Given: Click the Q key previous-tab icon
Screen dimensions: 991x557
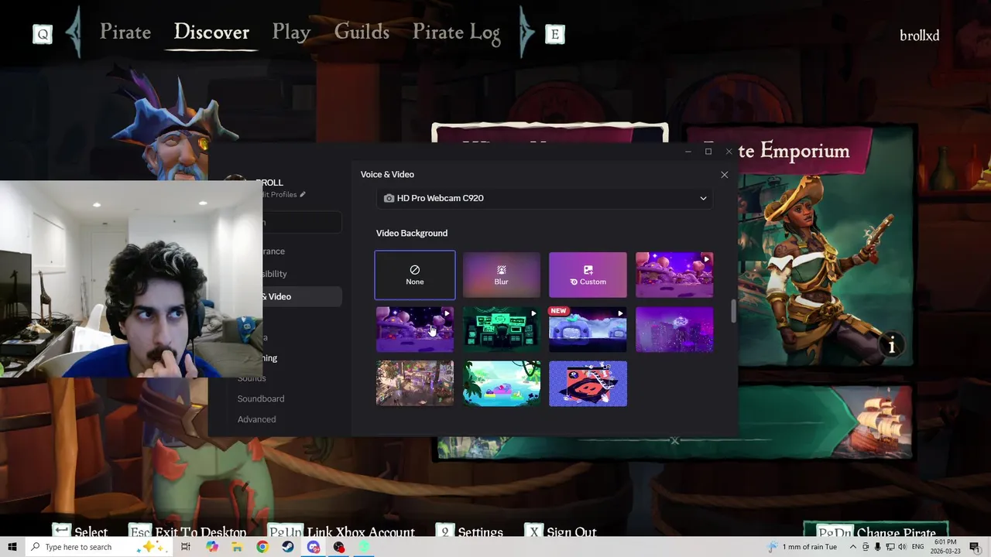Looking at the screenshot, I should click(x=43, y=34).
